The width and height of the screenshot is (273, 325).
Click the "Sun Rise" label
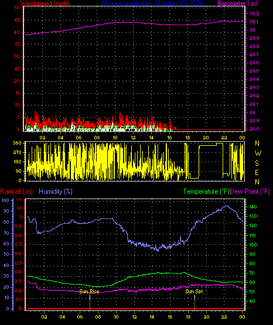89,292
